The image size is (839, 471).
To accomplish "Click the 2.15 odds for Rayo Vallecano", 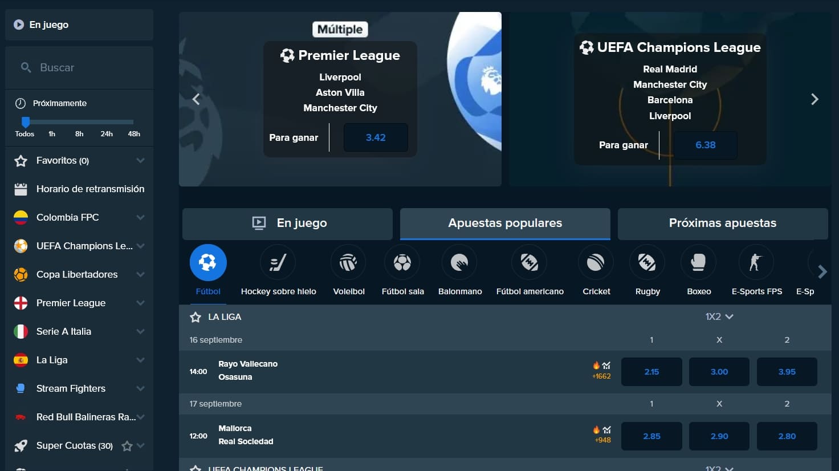I will pos(651,371).
